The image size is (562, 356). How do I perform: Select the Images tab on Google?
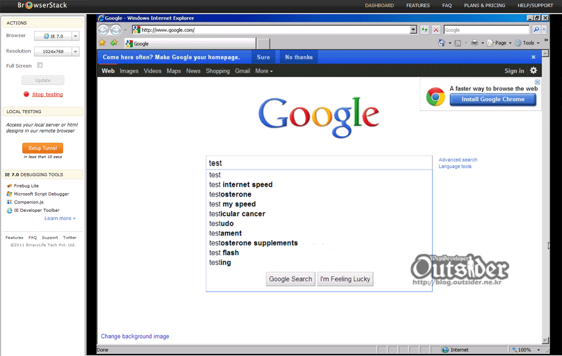pyautogui.click(x=129, y=71)
